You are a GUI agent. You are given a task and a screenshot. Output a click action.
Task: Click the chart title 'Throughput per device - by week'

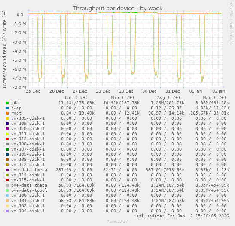point(118,9)
